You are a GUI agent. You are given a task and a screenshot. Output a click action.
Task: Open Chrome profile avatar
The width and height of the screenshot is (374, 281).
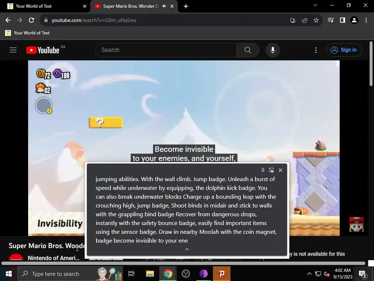354,20
